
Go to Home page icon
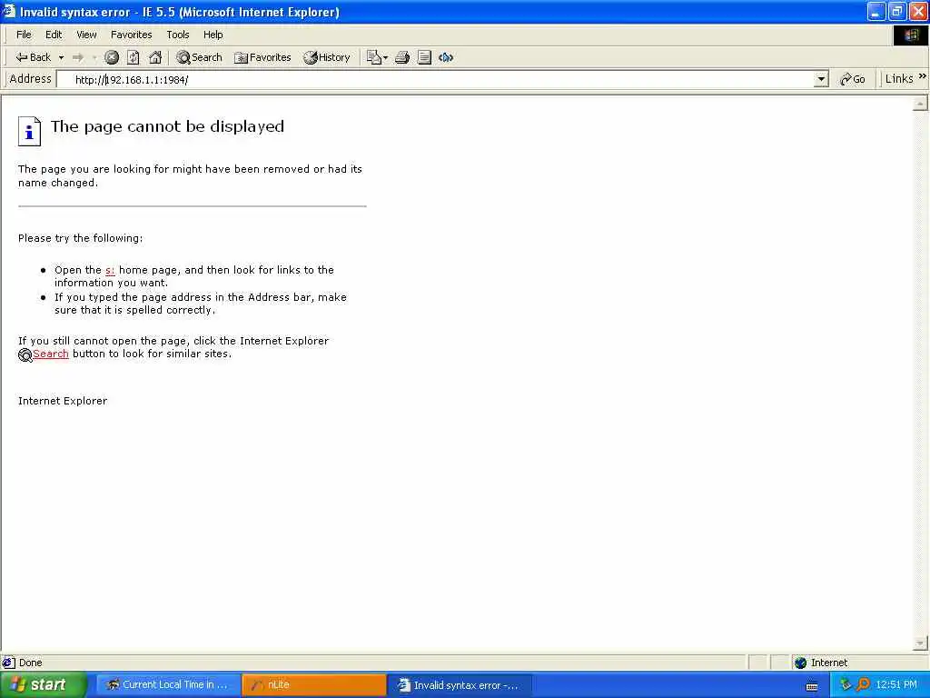(x=155, y=57)
